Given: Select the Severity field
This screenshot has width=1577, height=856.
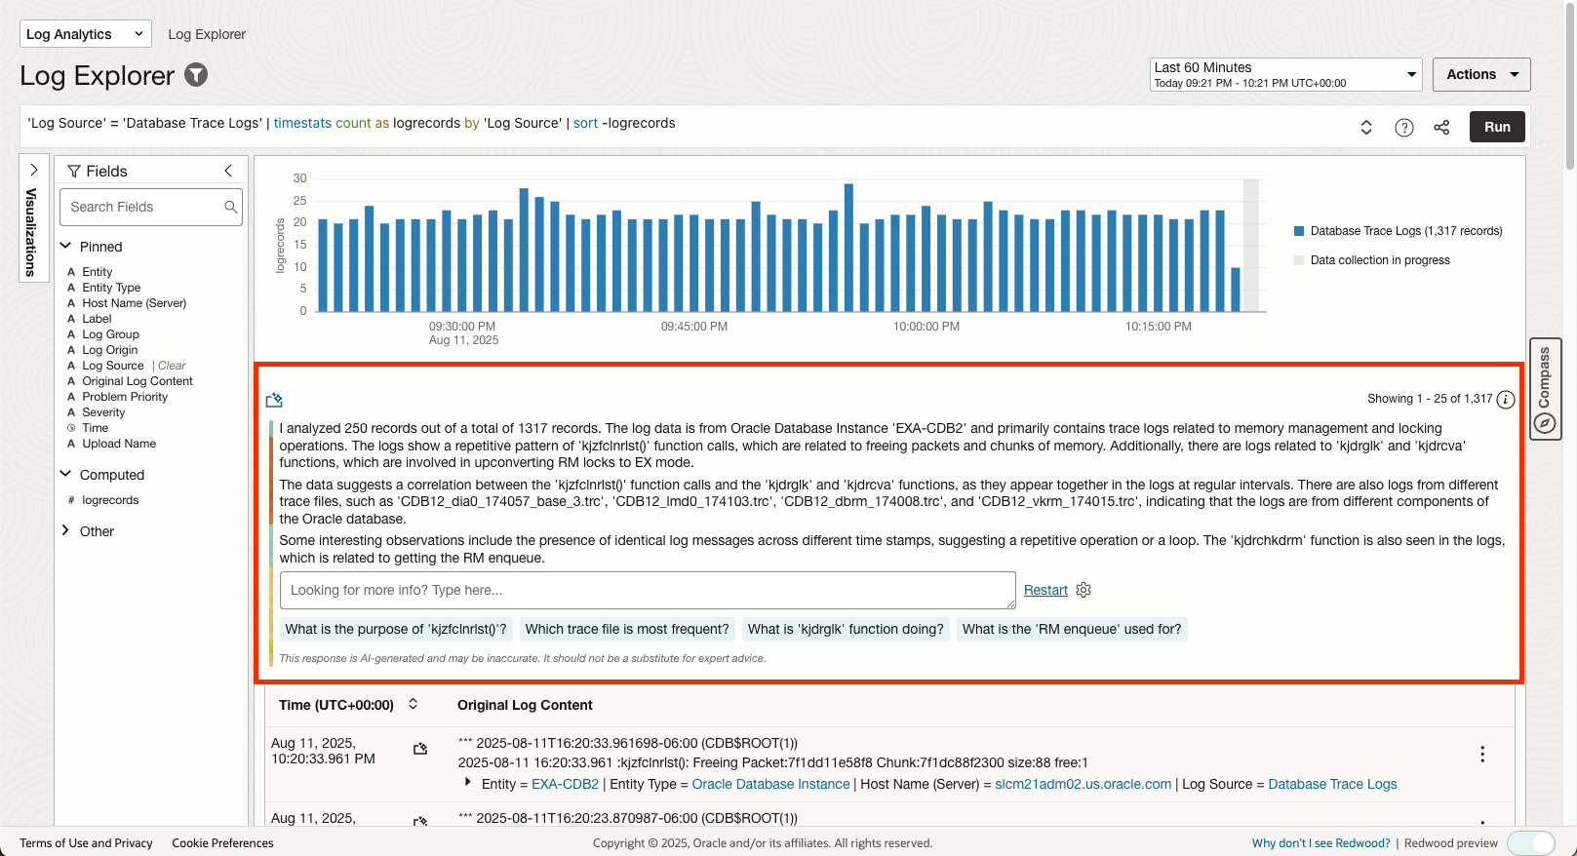Looking at the screenshot, I should pos(103,412).
